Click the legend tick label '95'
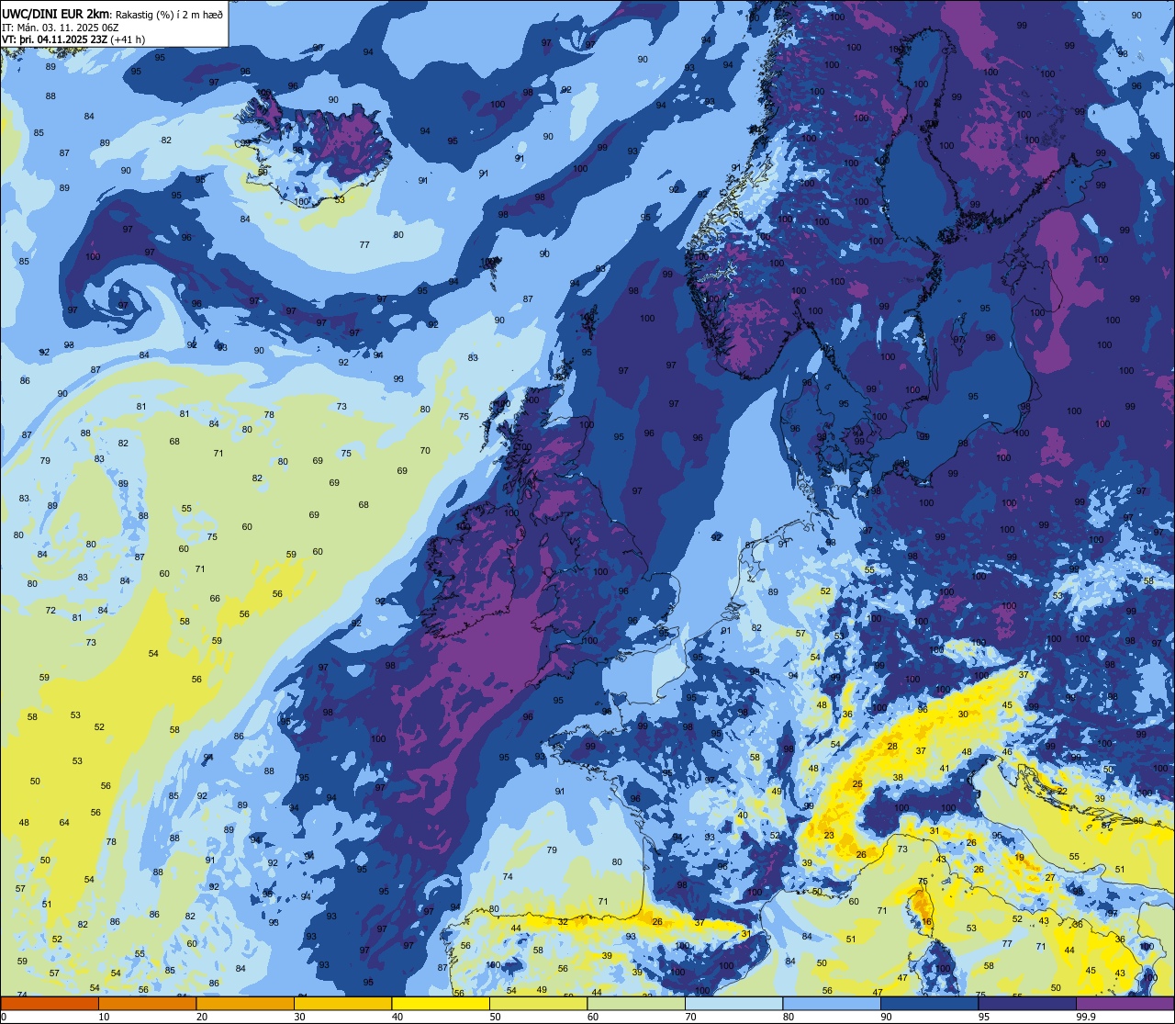Image resolution: width=1175 pixels, height=1024 pixels. (x=984, y=1017)
